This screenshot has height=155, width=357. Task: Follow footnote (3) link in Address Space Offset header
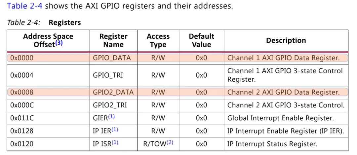[x=59, y=43]
